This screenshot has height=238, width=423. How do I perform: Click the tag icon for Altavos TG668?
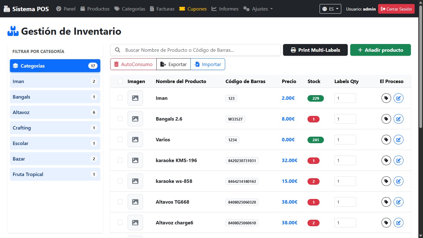point(386,202)
